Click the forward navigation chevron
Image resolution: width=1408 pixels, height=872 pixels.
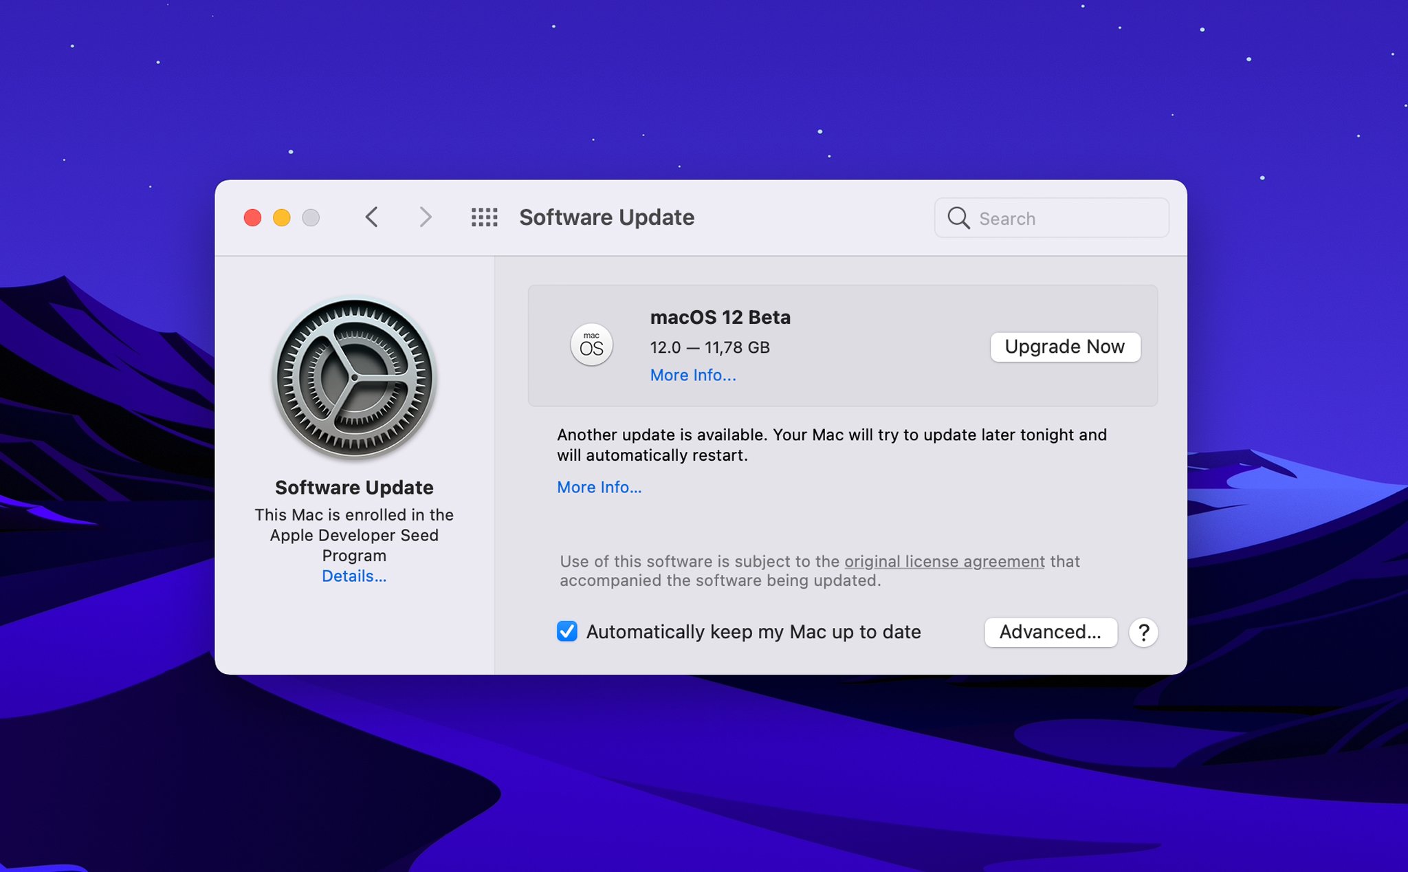425,217
